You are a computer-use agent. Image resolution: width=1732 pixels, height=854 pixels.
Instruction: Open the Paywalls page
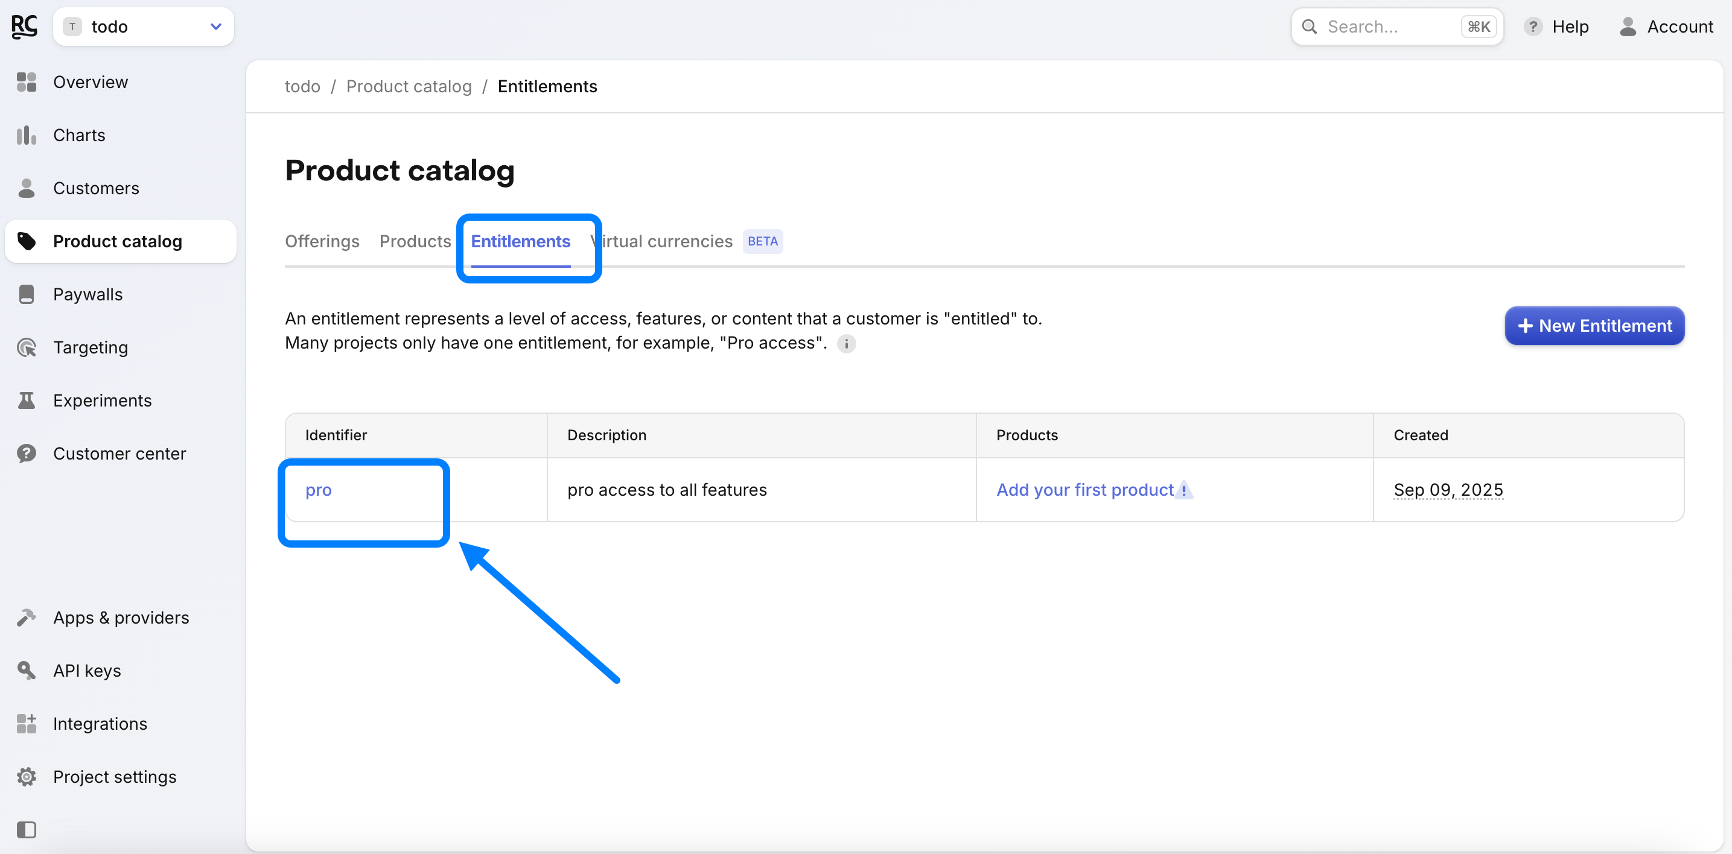[88, 294]
